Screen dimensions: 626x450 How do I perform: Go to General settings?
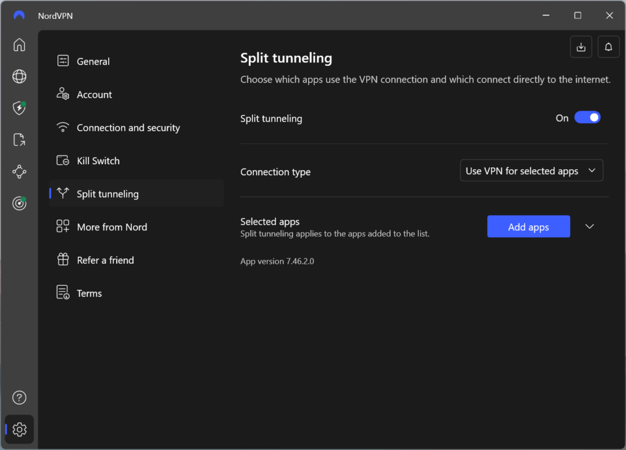click(136, 61)
